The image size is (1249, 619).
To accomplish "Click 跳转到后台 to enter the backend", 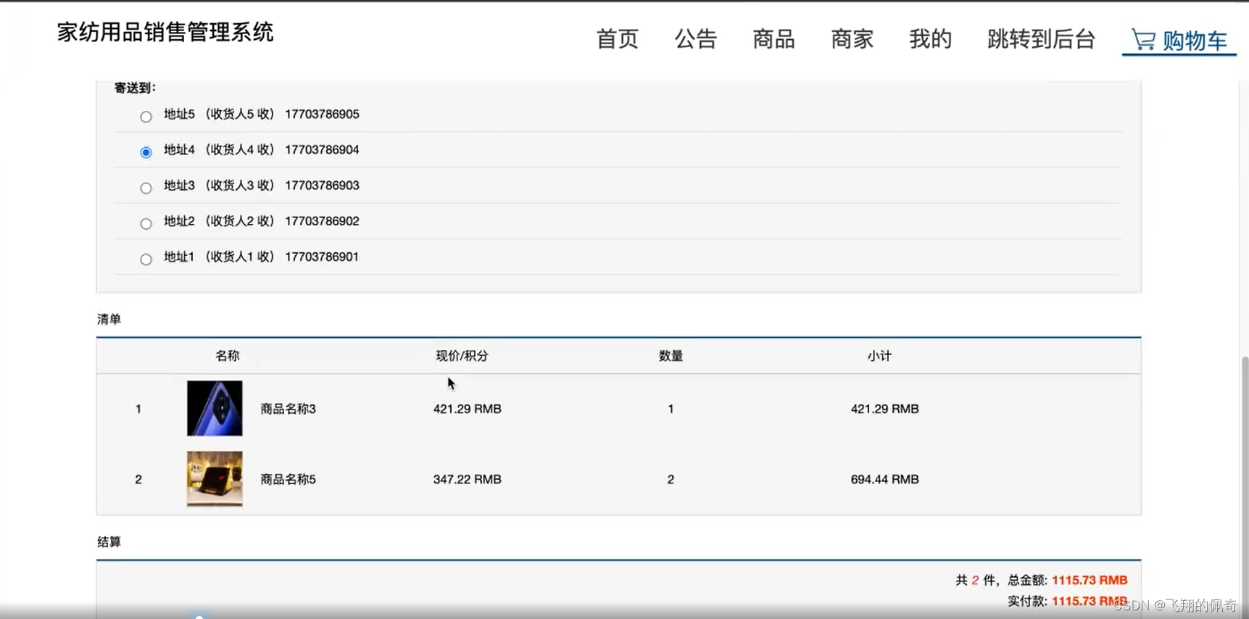I will pos(1041,39).
